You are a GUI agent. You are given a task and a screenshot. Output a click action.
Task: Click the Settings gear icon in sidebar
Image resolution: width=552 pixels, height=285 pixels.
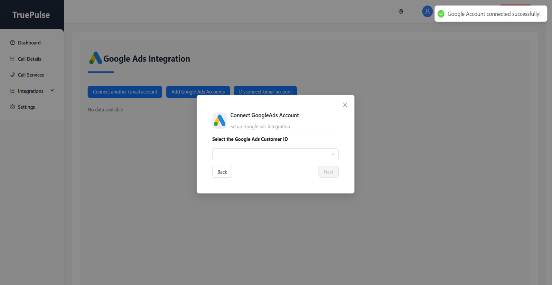point(13,107)
